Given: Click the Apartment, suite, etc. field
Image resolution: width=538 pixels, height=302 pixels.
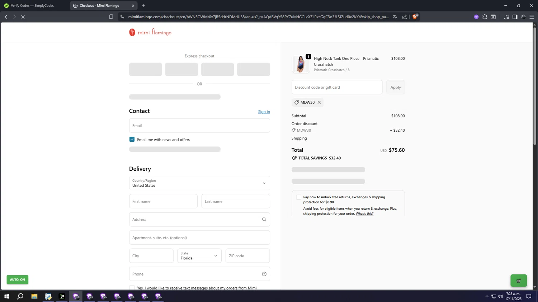Looking at the screenshot, I should (x=199, y=238).
